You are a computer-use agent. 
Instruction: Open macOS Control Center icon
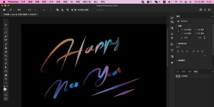(x=186, y=2)
